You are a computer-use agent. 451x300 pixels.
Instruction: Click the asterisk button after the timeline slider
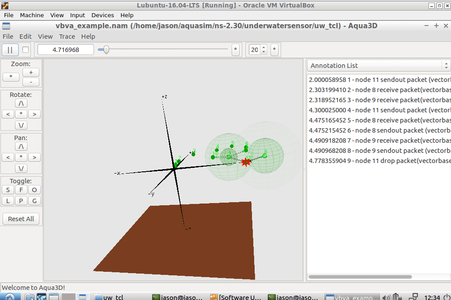point(236,50)
